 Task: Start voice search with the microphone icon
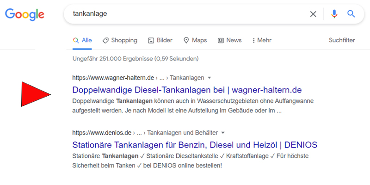(x=334, y=14)
